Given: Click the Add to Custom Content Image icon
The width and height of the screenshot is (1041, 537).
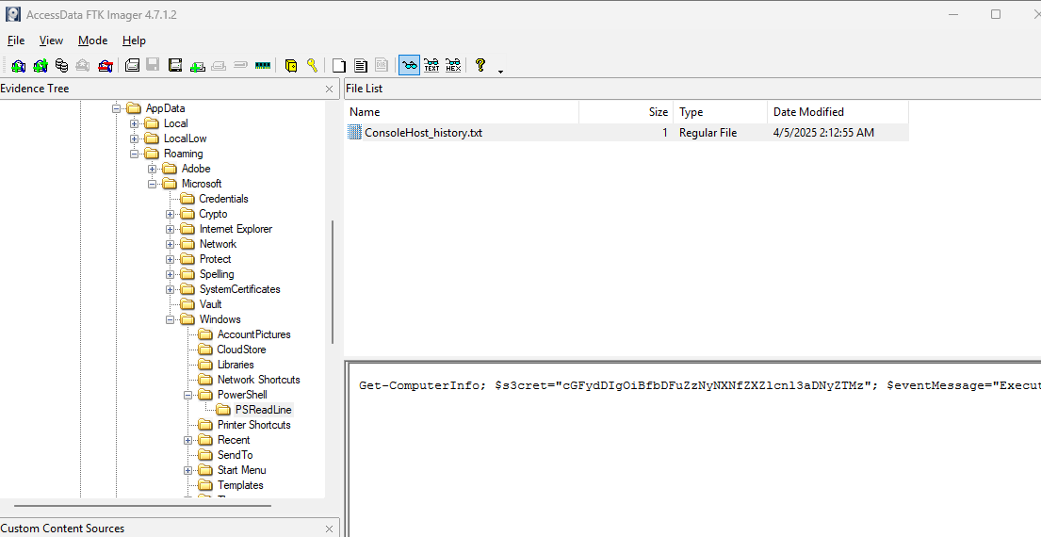Looking at the screenshot, I should [x=197, y=65].
